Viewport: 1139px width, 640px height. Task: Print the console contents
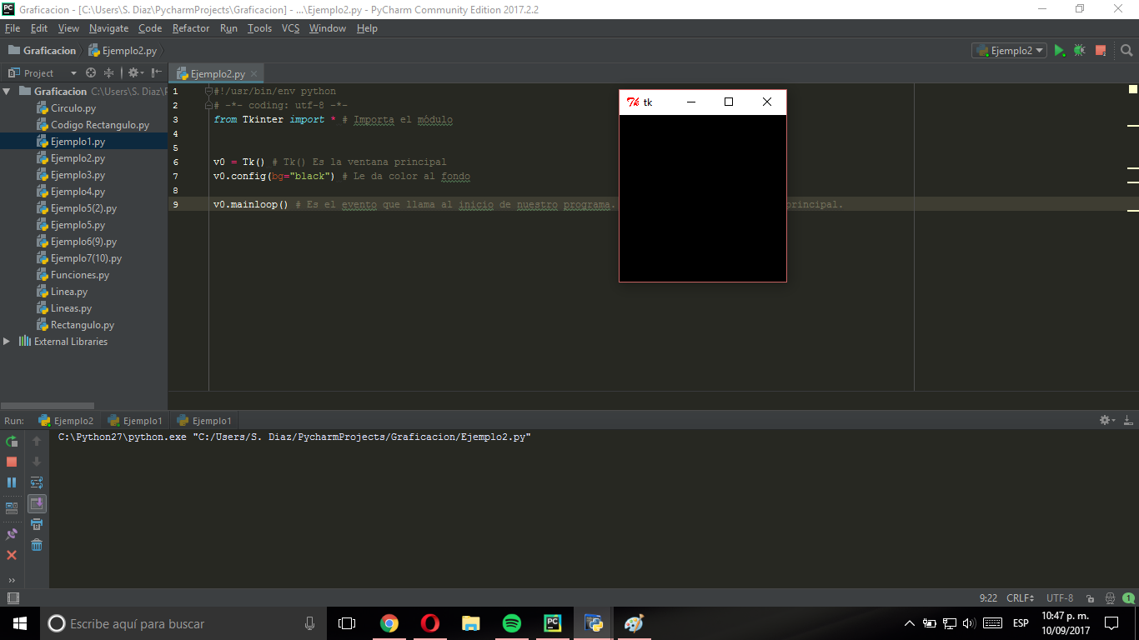(36, 523)
